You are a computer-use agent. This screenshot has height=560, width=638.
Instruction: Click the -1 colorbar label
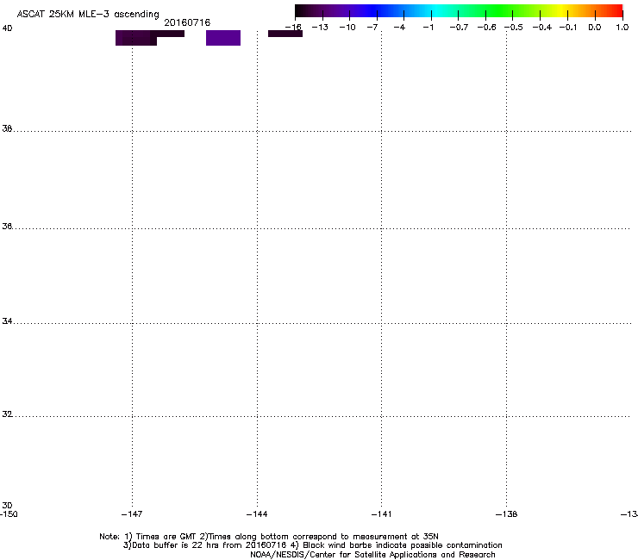pyautogui.click(x=428, y=28)
